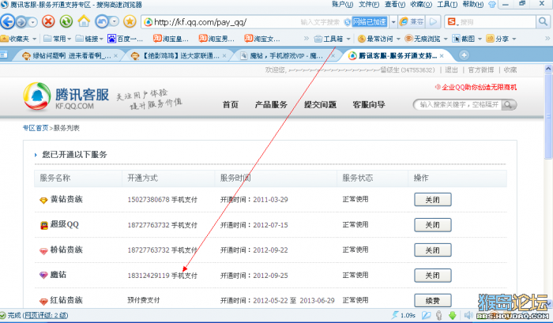Open the 淘宝男... bookmark
Viewport: 553px width, 323px height.
tap(216, 39)
